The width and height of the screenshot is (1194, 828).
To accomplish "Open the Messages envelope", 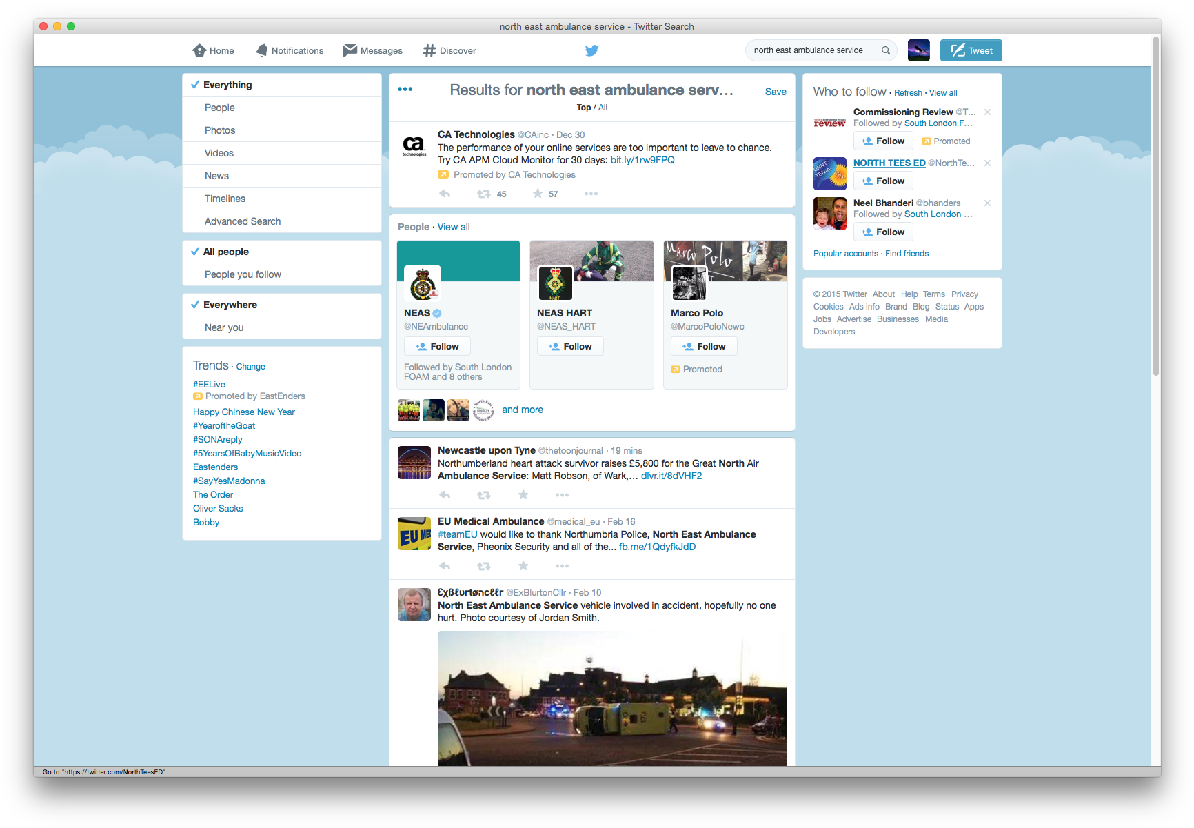I will [350, 50].
